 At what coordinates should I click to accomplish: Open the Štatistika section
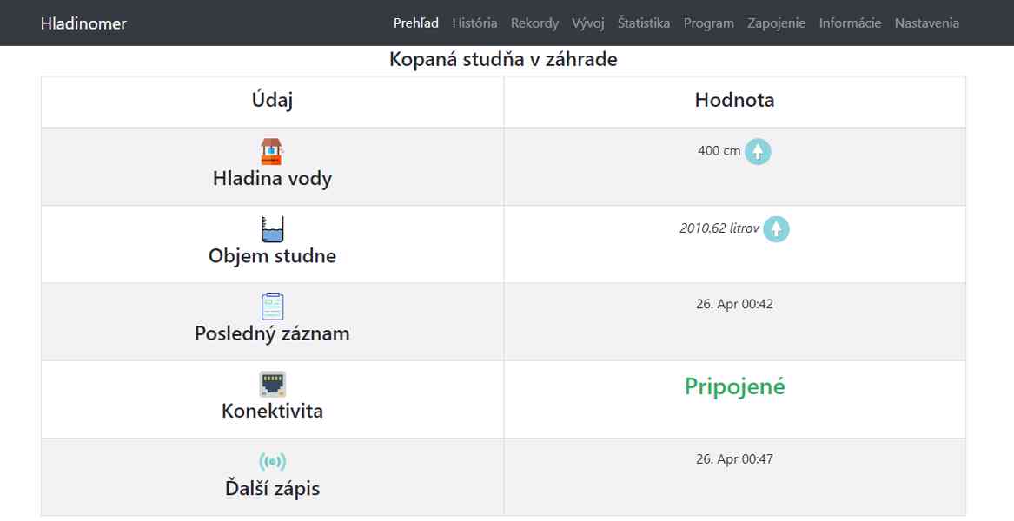(643, 23)
